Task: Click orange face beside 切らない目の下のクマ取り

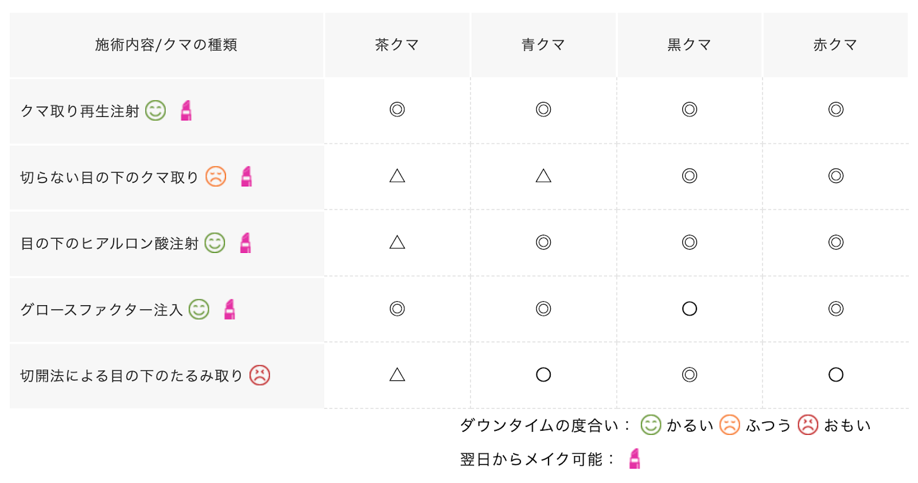Action: 216,177
